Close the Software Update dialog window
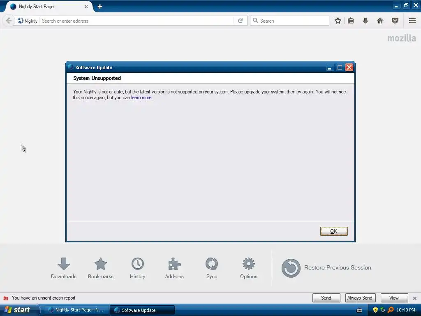Image resolution: width=421 pixels, height=316 pixels. click(349, 67)
